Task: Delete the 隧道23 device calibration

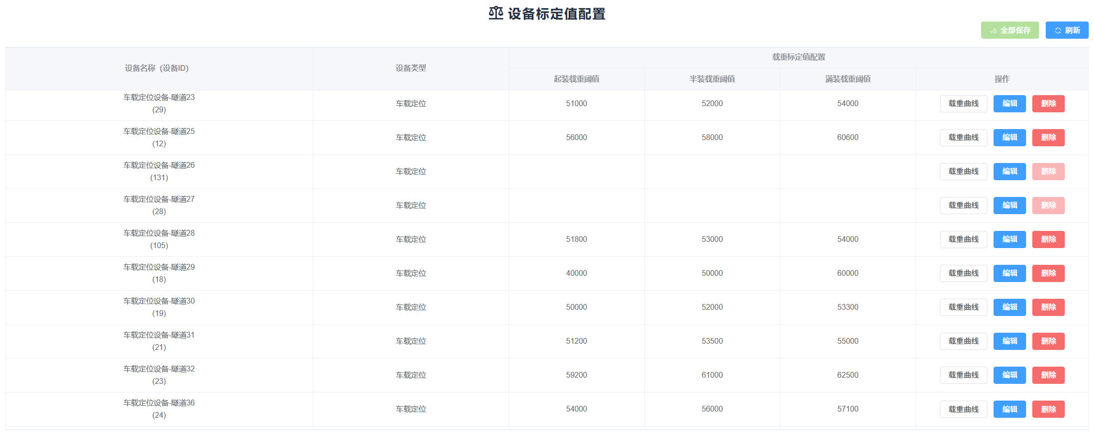Action: pyautogui.click(x=1048, y=104)
